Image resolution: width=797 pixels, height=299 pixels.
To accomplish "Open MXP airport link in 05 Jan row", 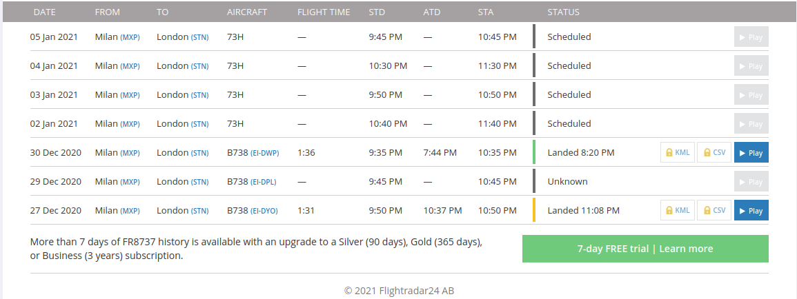I will tap(130, 37).
